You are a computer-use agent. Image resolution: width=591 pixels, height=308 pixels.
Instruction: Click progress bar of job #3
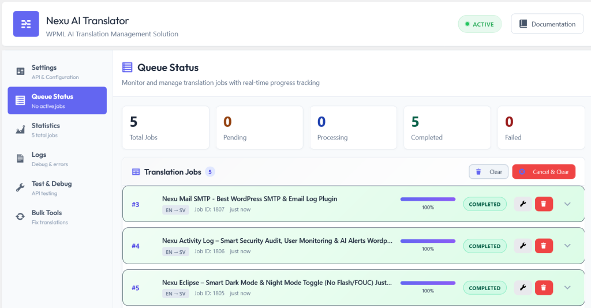(428, 199)
